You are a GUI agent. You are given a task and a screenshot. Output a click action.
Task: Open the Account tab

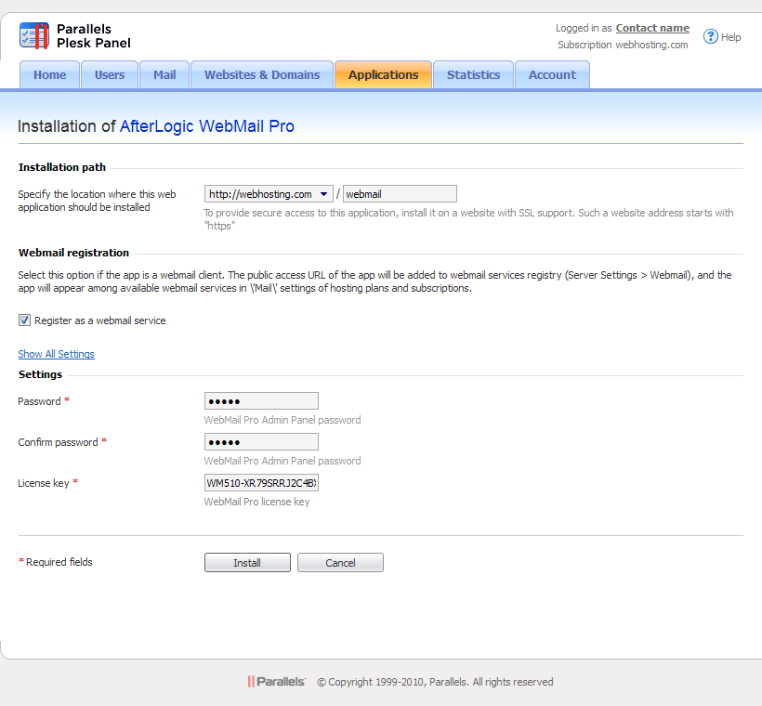click(552, 75)
